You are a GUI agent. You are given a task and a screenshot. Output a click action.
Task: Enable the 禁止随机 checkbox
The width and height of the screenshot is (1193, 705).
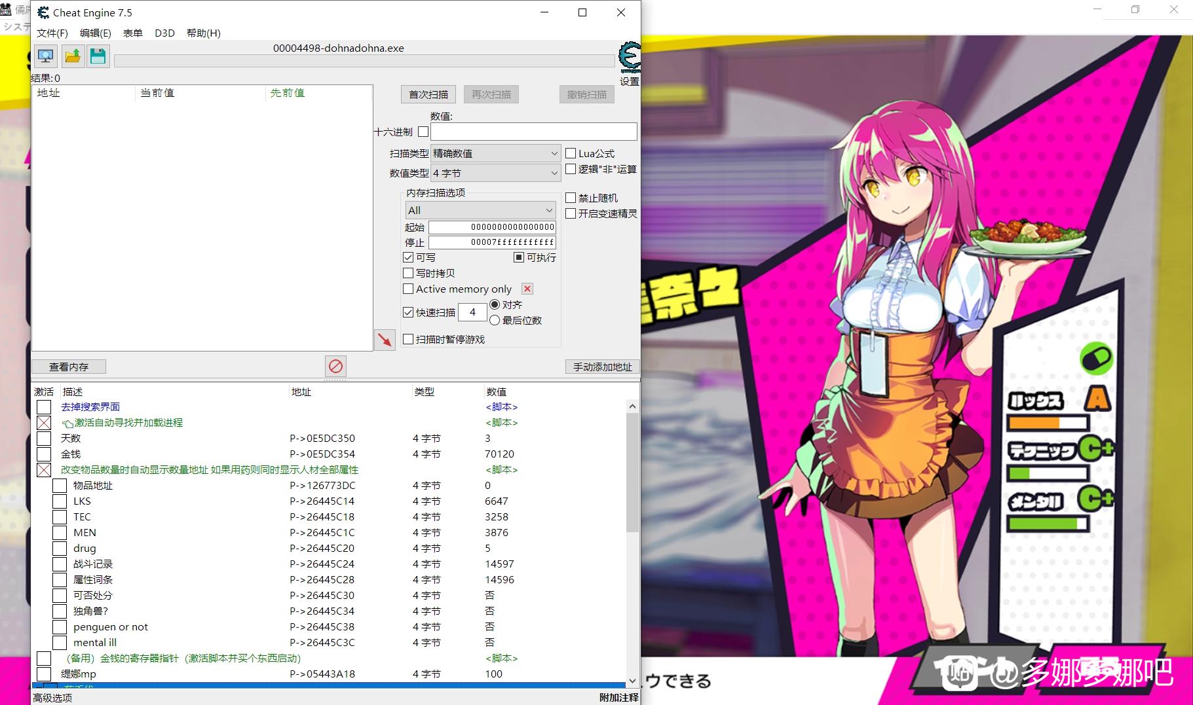[571, 198]
